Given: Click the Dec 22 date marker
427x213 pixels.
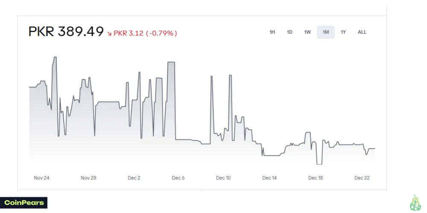Looking at the screenshot, I should [362, 178].
